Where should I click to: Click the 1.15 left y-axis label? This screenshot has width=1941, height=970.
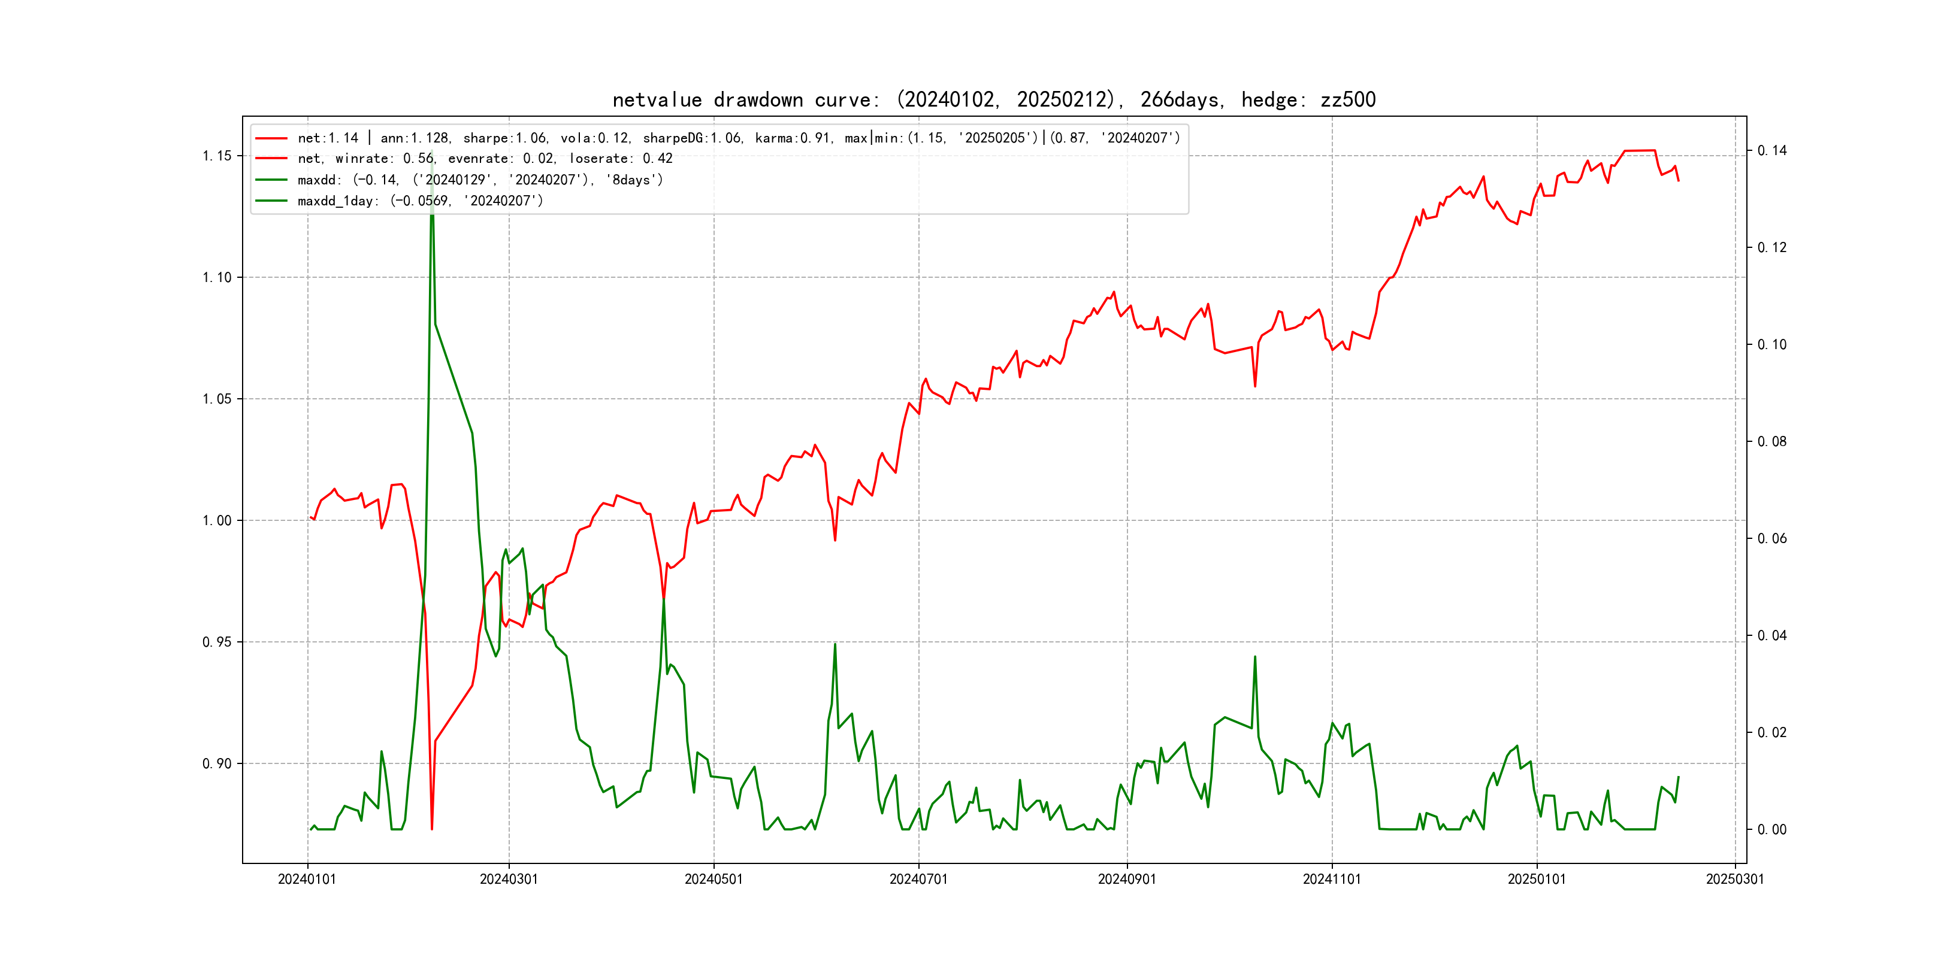pyautogui.click(x=217, y=156)
